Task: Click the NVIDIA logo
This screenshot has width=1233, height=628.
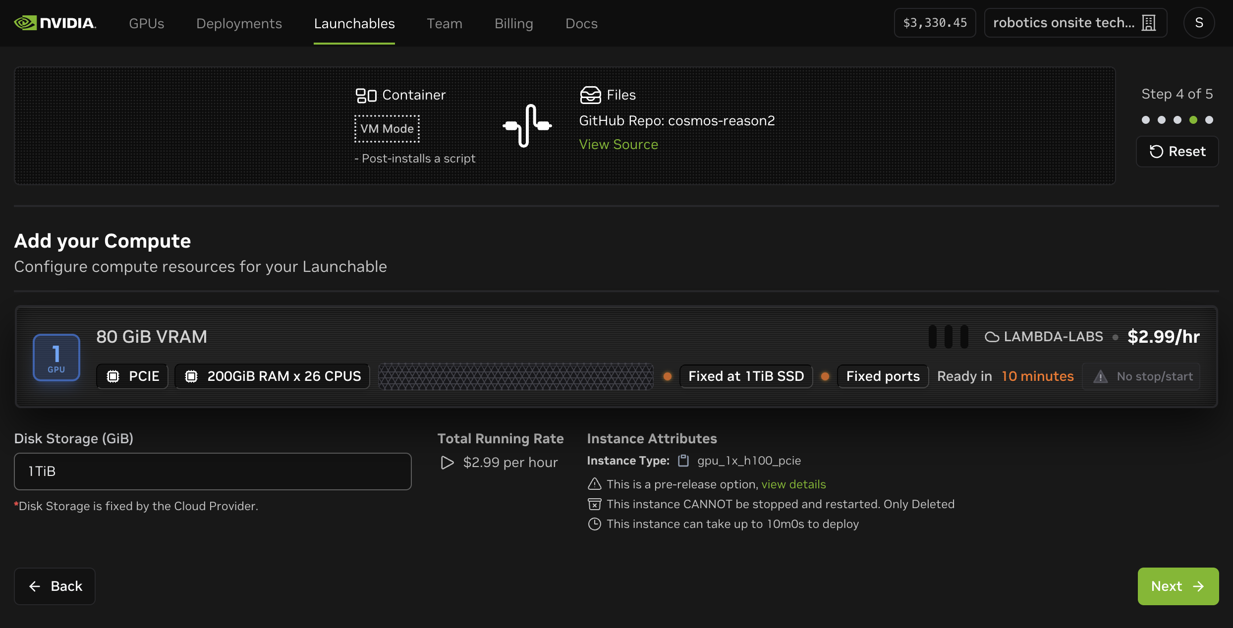Action: [x=55, y=23]
